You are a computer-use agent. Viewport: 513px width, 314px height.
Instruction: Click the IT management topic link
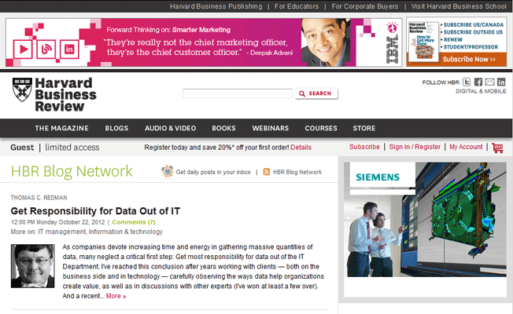pyautogui.click(x=62, y=232)
